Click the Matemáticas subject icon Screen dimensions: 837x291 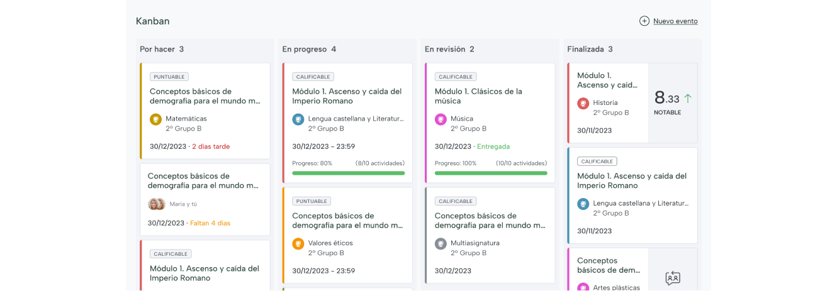click(x=156, y=119)
